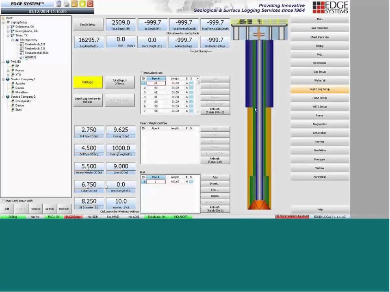
Task: Click the Timberloch_528 well icon
Action: (22, 44)
